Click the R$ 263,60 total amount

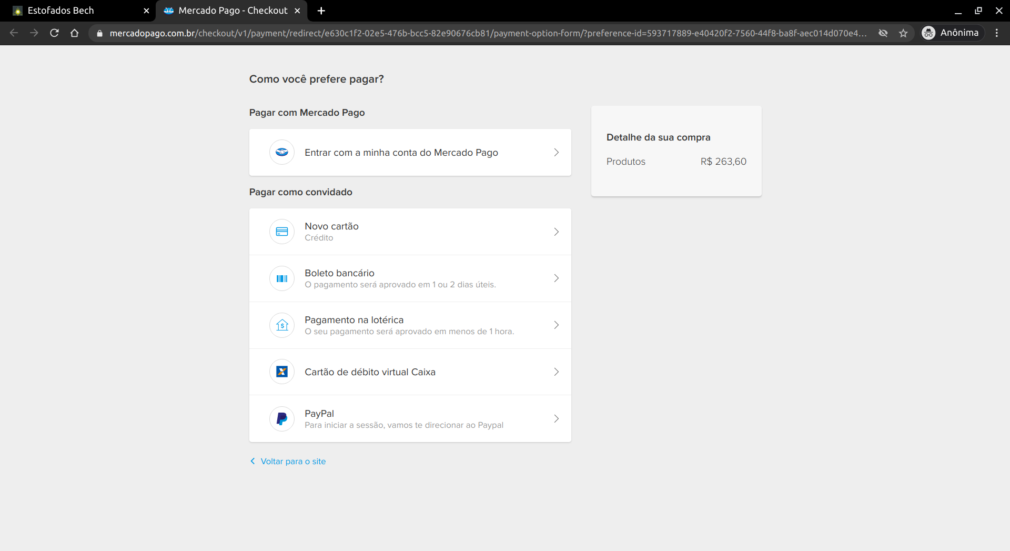(723, 162)
